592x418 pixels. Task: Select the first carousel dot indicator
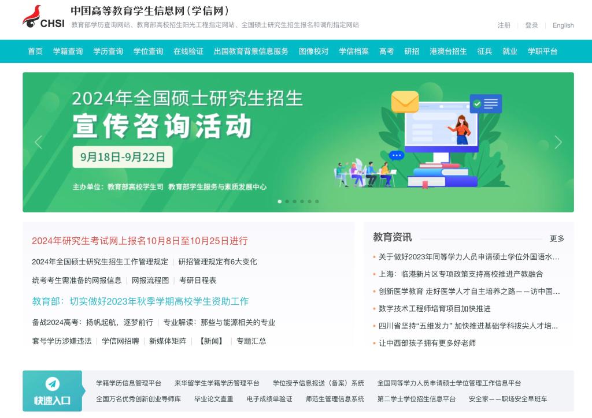[280, 201]
